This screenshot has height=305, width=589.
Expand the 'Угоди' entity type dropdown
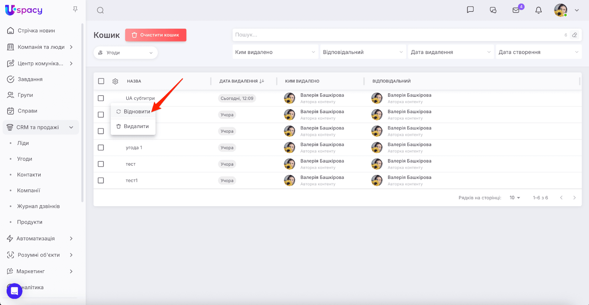(x=126, y=53)
